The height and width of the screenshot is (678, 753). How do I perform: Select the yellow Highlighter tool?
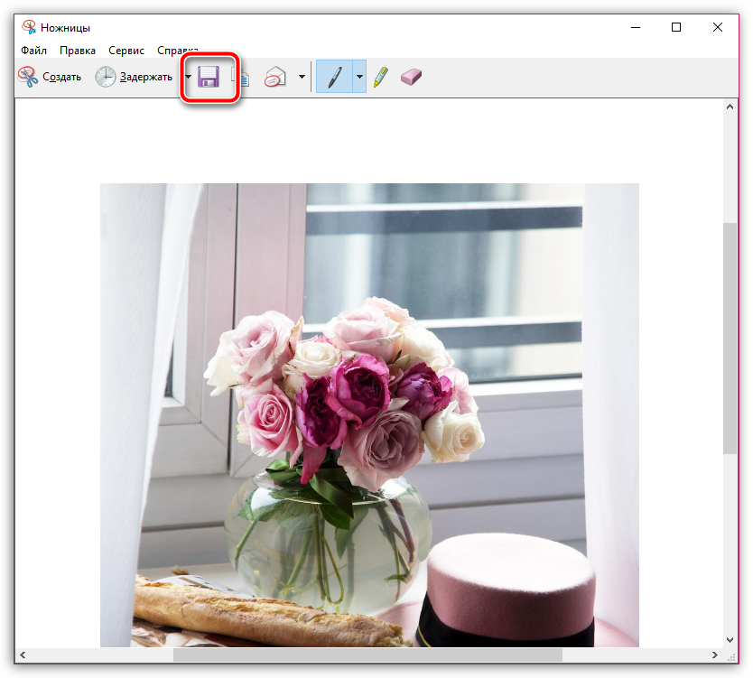click(x=380, y=78)
